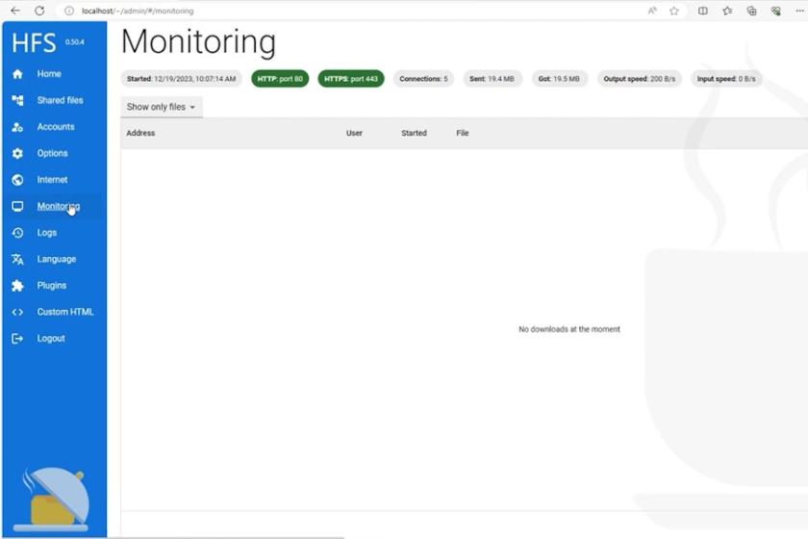Click the Home house icon in sidebar
808x539 pixels.
tap(17, 74)
